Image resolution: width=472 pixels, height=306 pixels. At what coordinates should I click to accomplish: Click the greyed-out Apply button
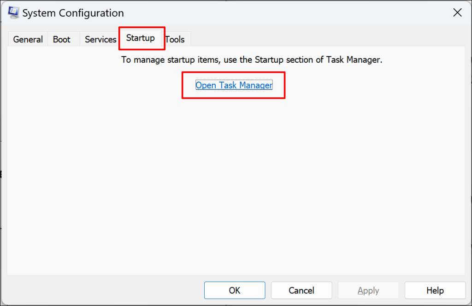coord(368,290)
